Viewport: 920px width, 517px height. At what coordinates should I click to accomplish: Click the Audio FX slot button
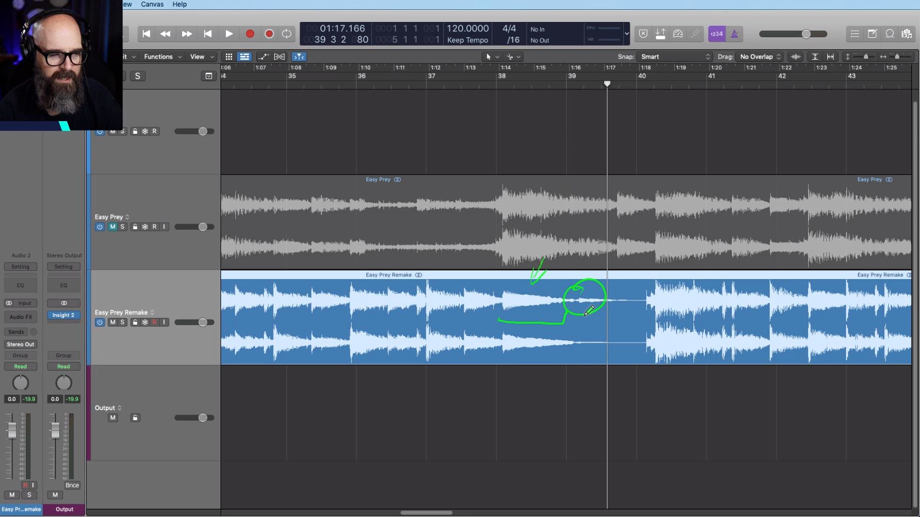click(21, 317)
